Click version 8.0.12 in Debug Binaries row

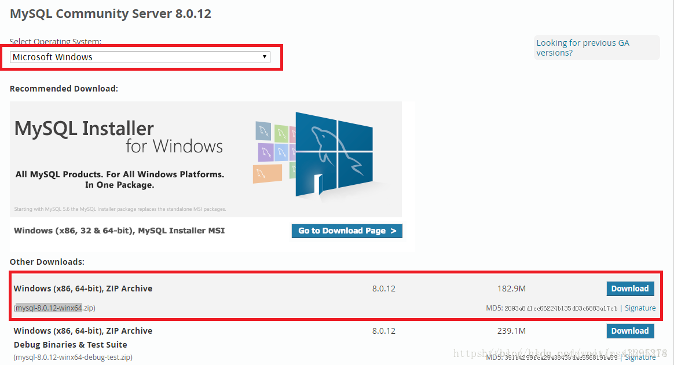pyautogui.click(x=383, y=331)
